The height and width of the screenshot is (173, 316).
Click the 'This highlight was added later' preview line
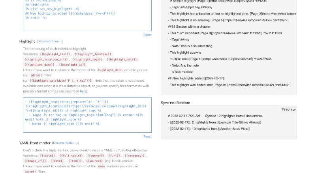[228, 85]
